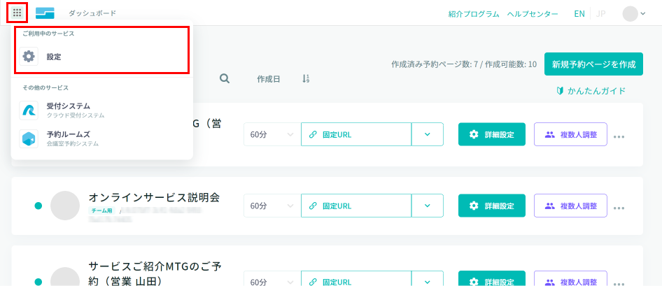Click 複数人調整 in the first row

point(570,134)
